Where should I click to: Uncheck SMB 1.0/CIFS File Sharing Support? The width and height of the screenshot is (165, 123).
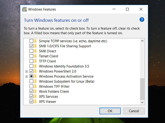tap(31, 46)
